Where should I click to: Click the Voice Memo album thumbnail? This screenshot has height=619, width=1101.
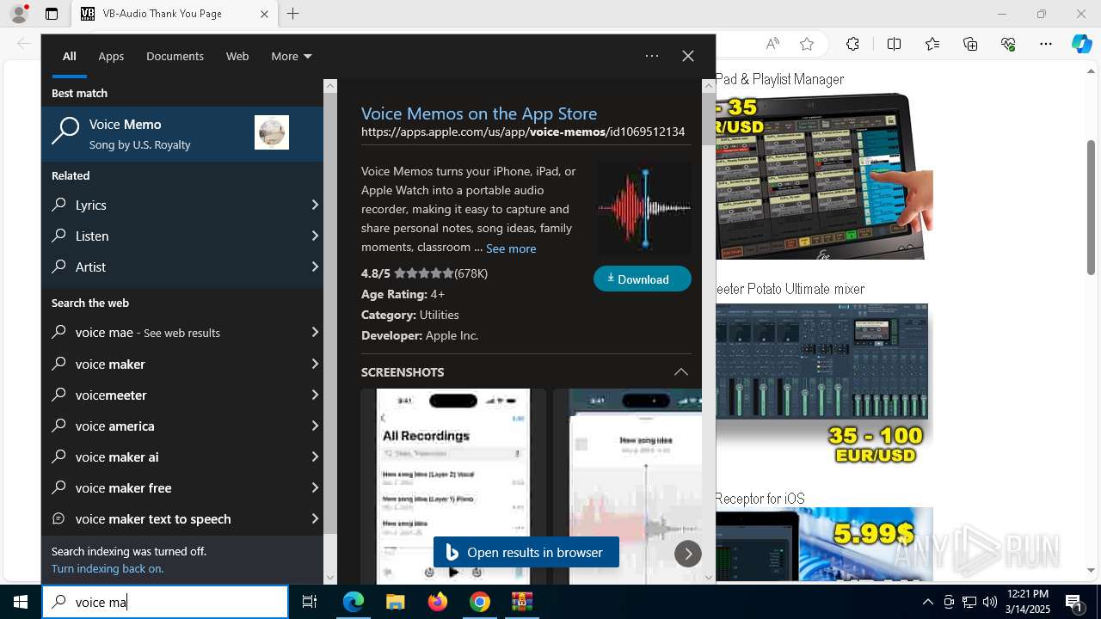[272, 132]
